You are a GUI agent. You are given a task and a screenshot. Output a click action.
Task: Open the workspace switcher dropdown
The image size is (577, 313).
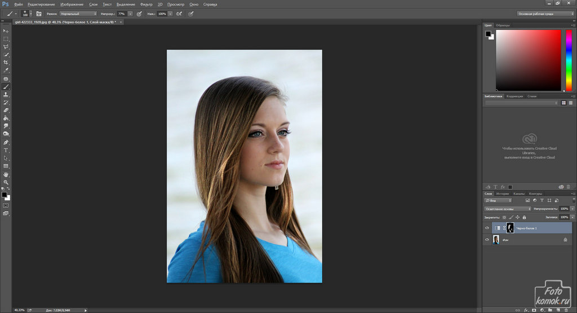545,14
